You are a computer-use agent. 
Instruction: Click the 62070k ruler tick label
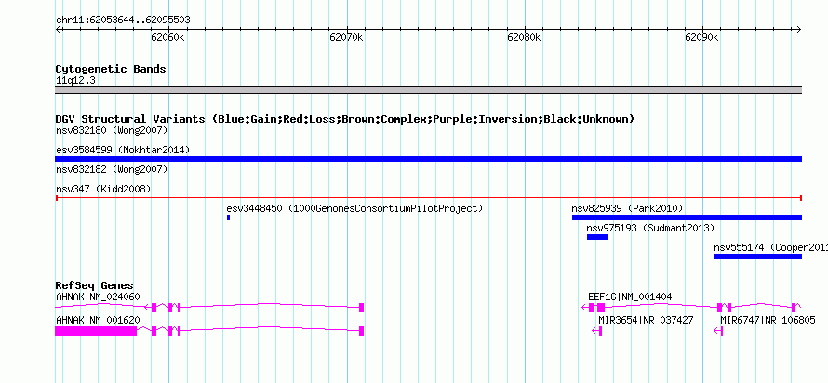tap(346, 37)
